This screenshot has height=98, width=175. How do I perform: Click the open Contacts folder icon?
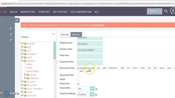[x=25, y=61]
